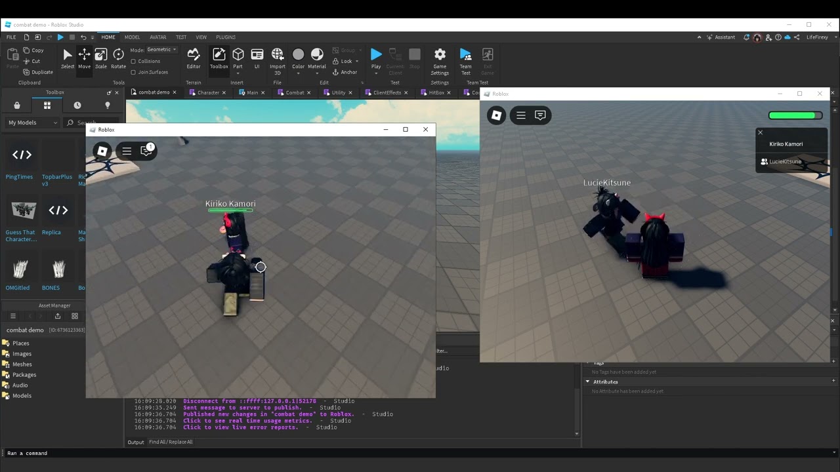
Task: Toggle the Collisions checkbox
Action: (133, 62)
